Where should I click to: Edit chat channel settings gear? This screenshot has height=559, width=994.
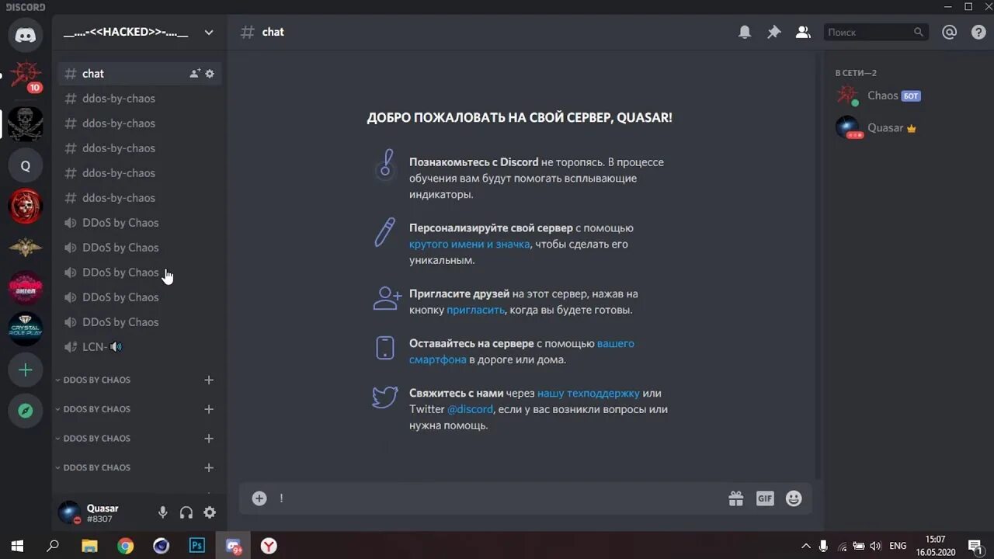210,74
